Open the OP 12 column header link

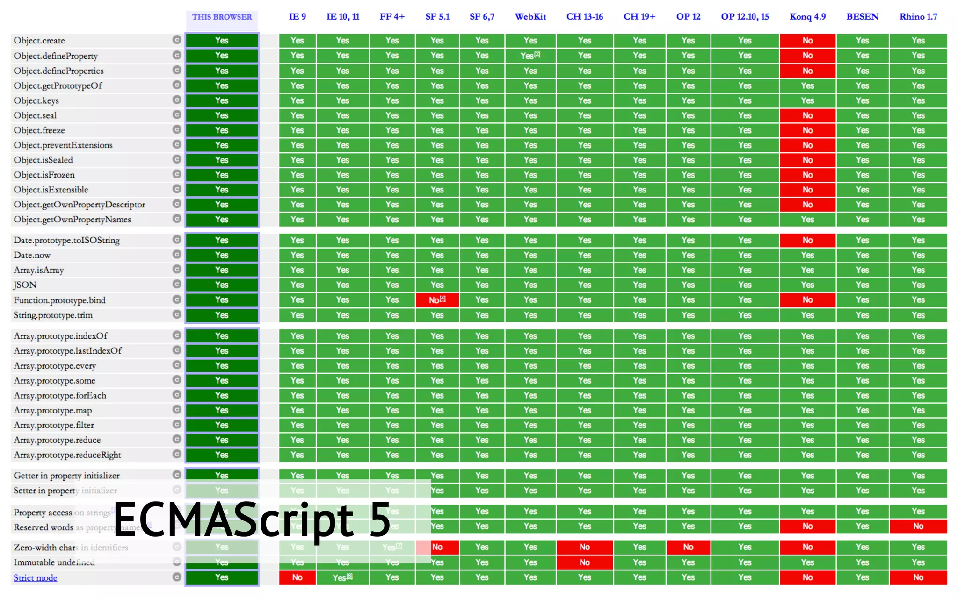point(688,17)
